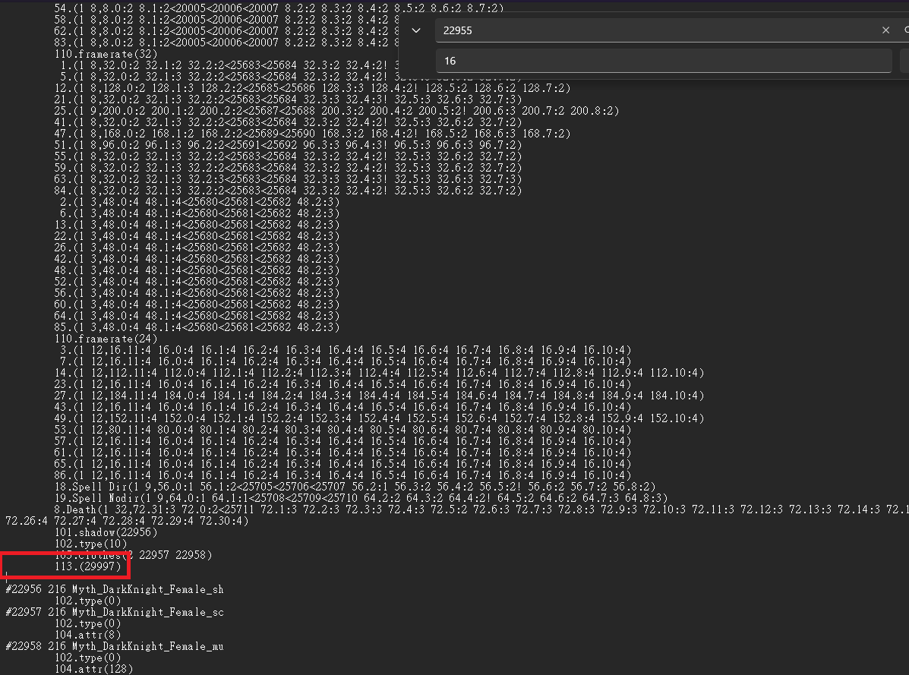Click the line starting 27.(1 12,184.11:4
909x675 pixels.
(x=379, y=395)
